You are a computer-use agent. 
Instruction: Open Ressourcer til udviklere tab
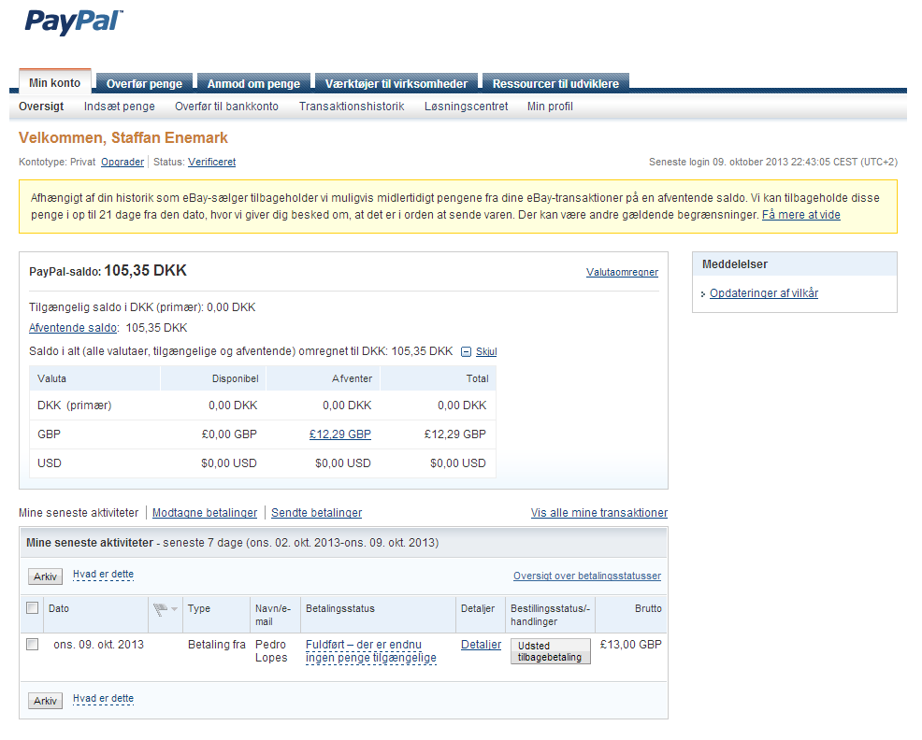click(555, 83)
